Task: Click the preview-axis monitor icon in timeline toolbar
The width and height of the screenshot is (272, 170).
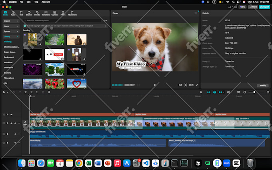Action: (239, 92)
